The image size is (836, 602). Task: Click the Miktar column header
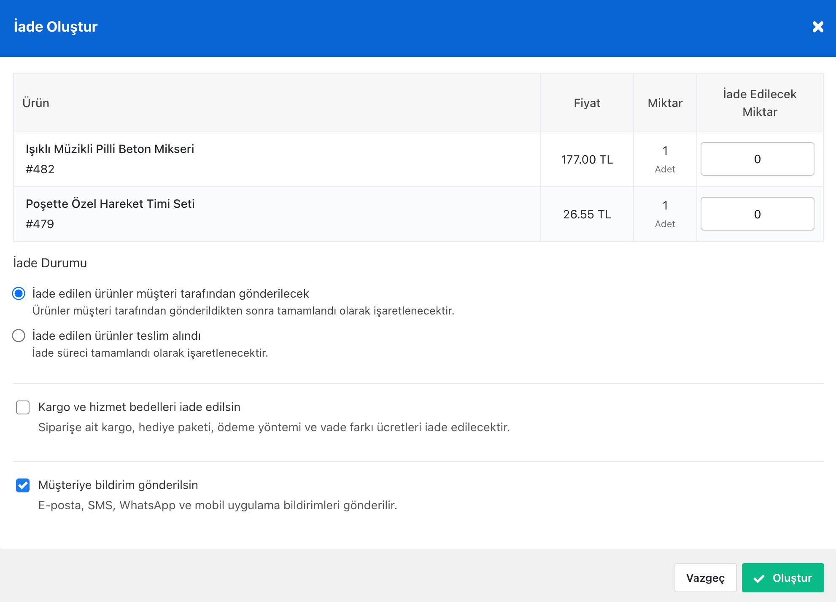[665, 103]
